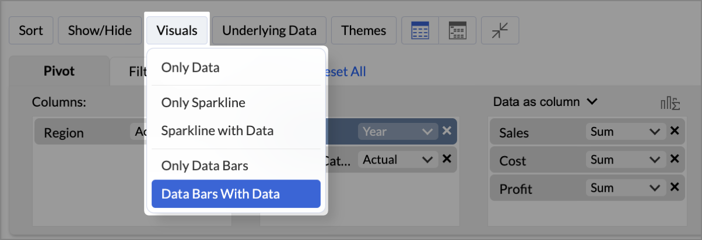This screenshot has width=702, height=240.
Task: Select Only Data from Visuals menu
Action: pyautogui.click(x=191, y=68)
